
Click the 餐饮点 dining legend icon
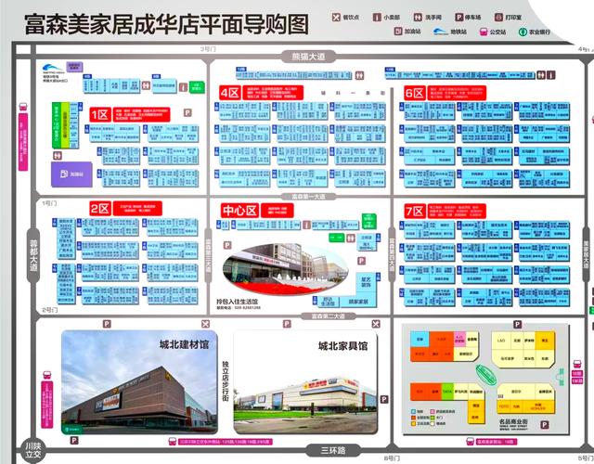[336, 18]
